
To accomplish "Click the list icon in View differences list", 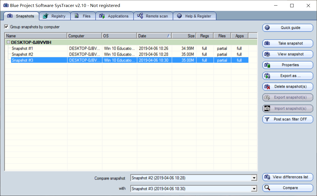I will coord(267,177).
